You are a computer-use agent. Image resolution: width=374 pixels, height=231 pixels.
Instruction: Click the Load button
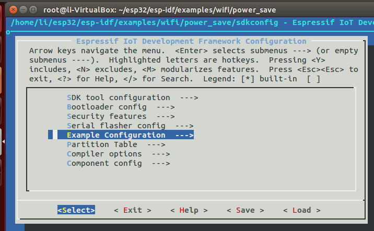302,210
